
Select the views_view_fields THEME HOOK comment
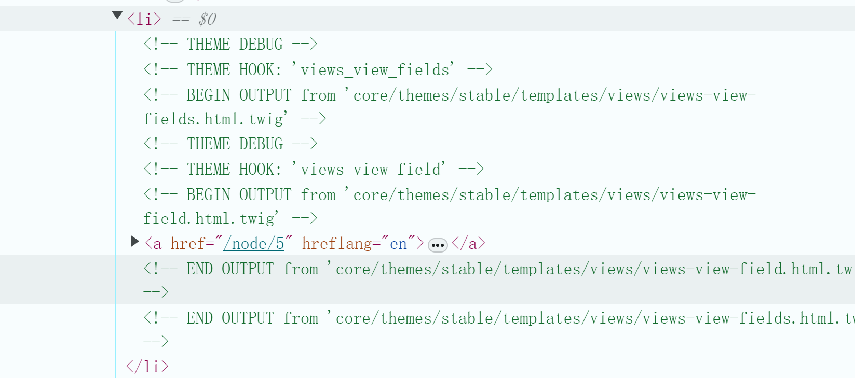[318, 69]
